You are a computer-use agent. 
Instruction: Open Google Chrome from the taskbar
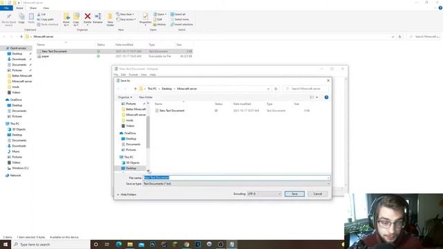tap(186, 244)
